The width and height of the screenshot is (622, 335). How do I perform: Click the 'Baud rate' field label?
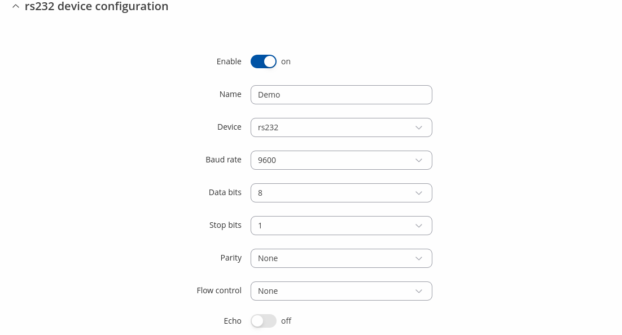pos(224,160)
